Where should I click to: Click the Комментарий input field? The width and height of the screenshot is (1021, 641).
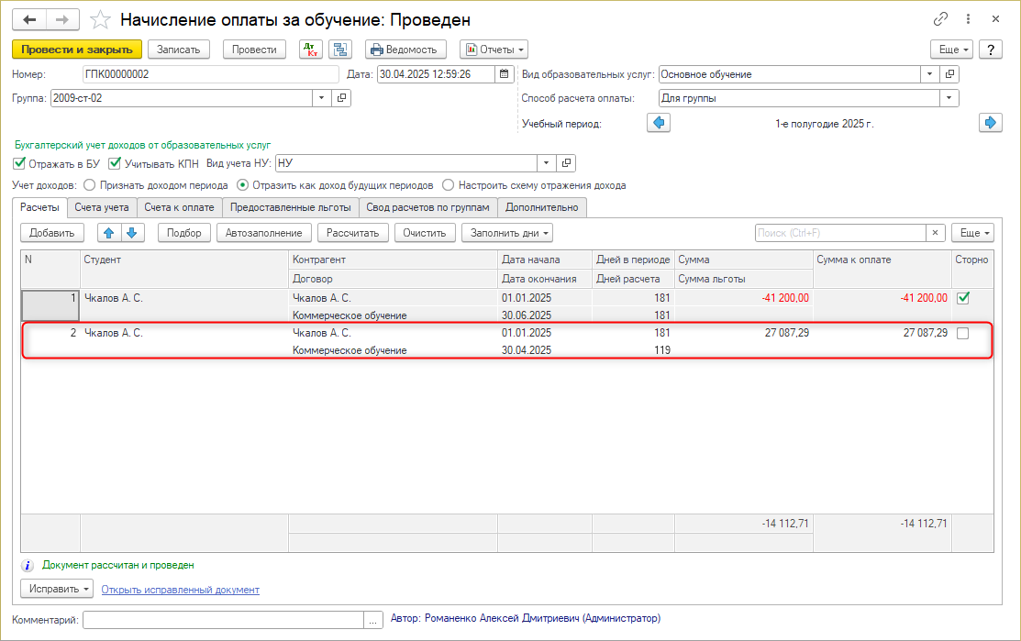pyautogui.click(x=223, y=620)
